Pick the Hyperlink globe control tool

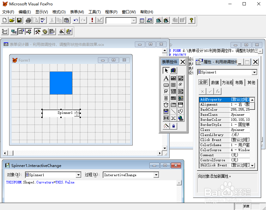(181, 118)
